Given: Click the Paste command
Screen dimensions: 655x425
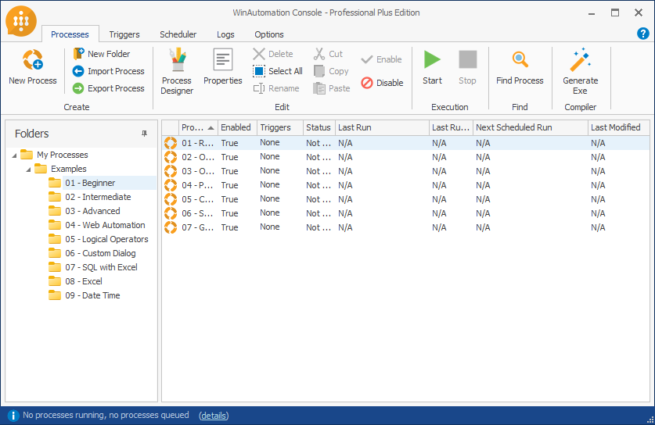Looking at the screenshot, I should (x=332, y=88).
